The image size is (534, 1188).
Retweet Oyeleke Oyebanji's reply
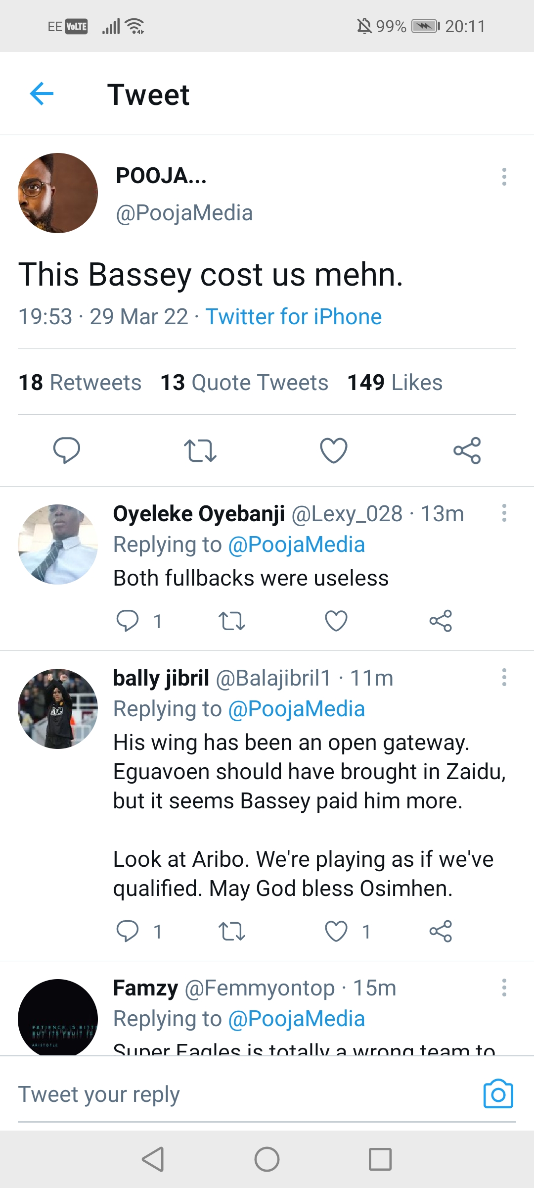(232, 621)
